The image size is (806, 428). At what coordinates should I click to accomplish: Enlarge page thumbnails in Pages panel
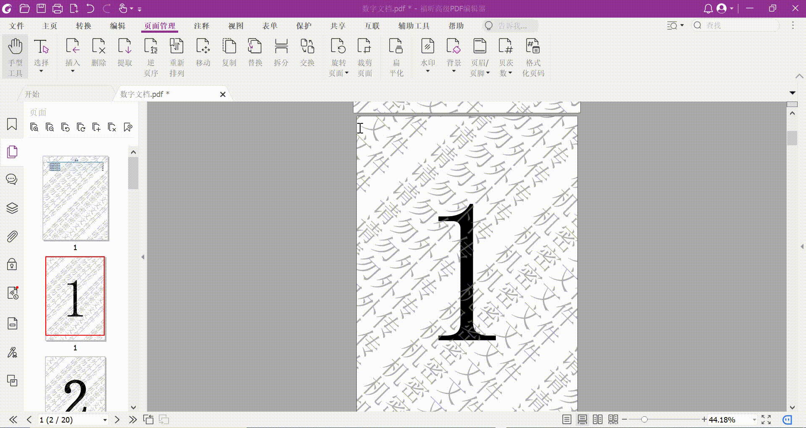point(34,127)
